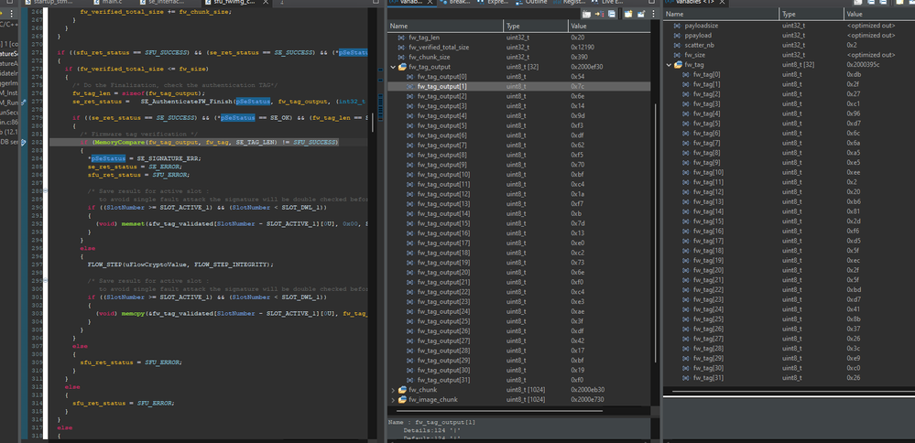The width and height of the screenshot is (915, 443).
Task: Open the Breakpoints view tab
Action: (x=458, y=4)
